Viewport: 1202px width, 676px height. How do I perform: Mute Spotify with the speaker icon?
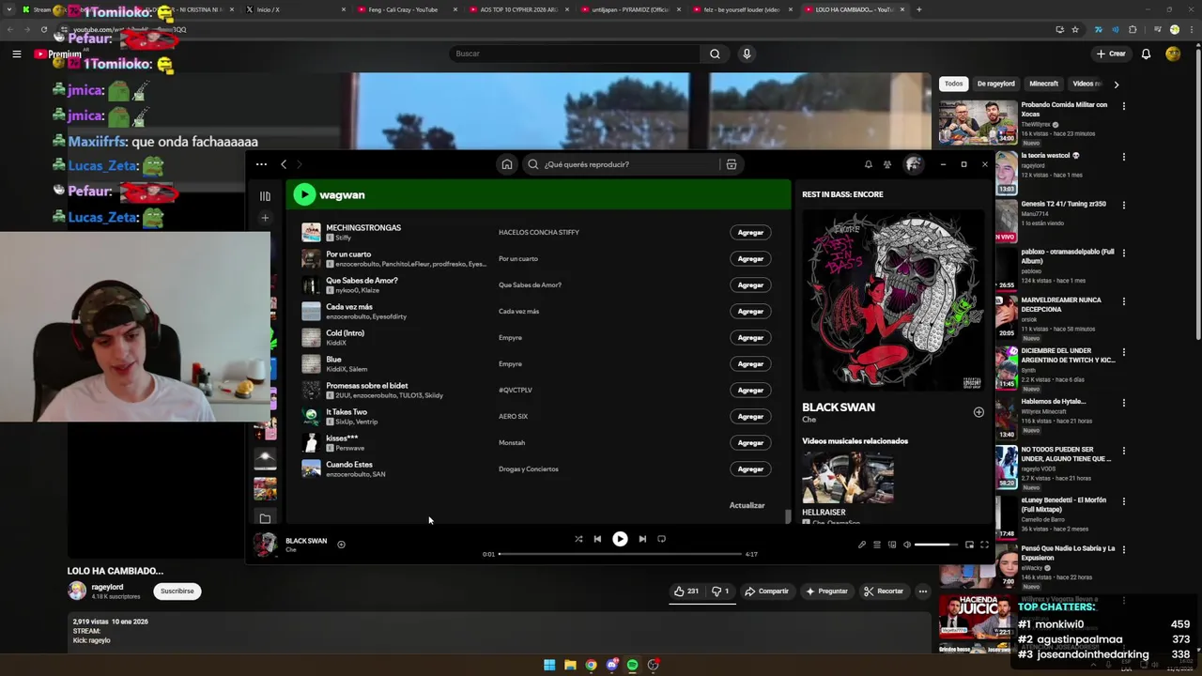click(907, 545)
